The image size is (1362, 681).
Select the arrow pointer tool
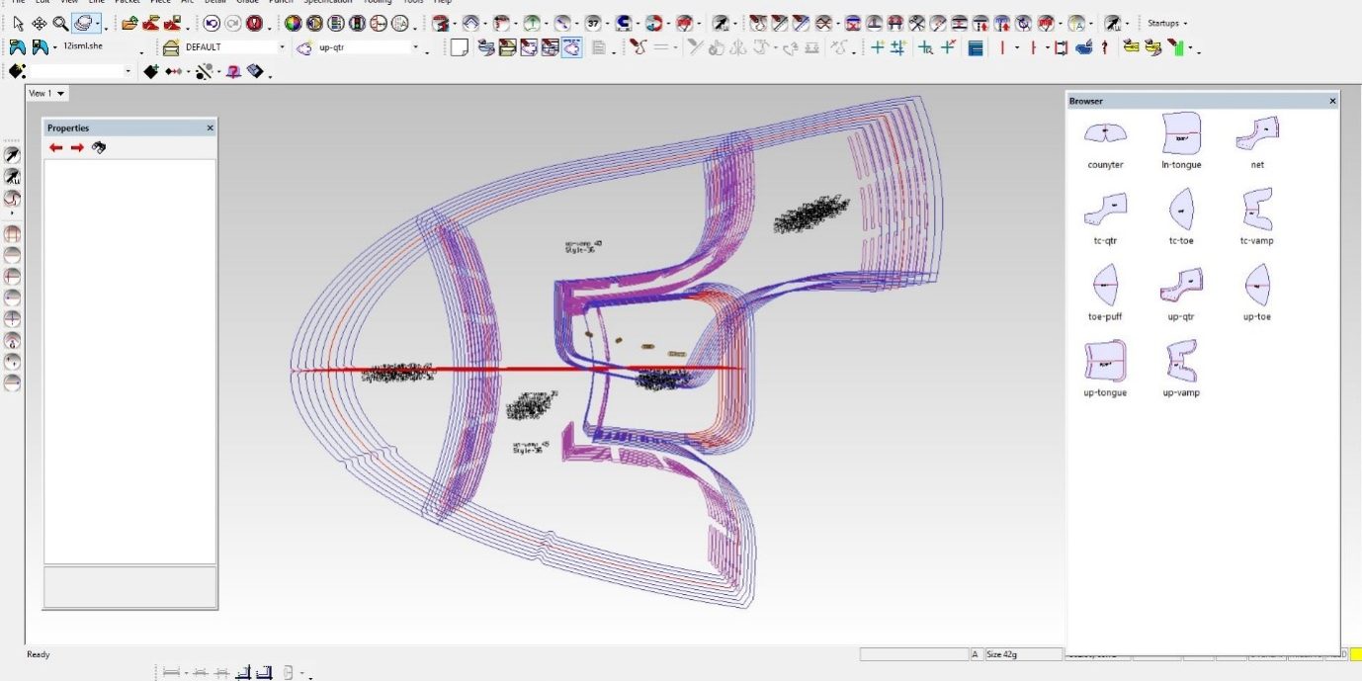coord(18,23)
